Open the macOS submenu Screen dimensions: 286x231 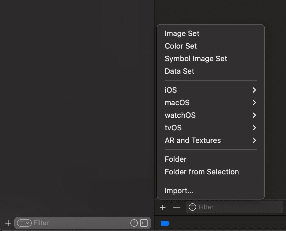click(211, 103)
